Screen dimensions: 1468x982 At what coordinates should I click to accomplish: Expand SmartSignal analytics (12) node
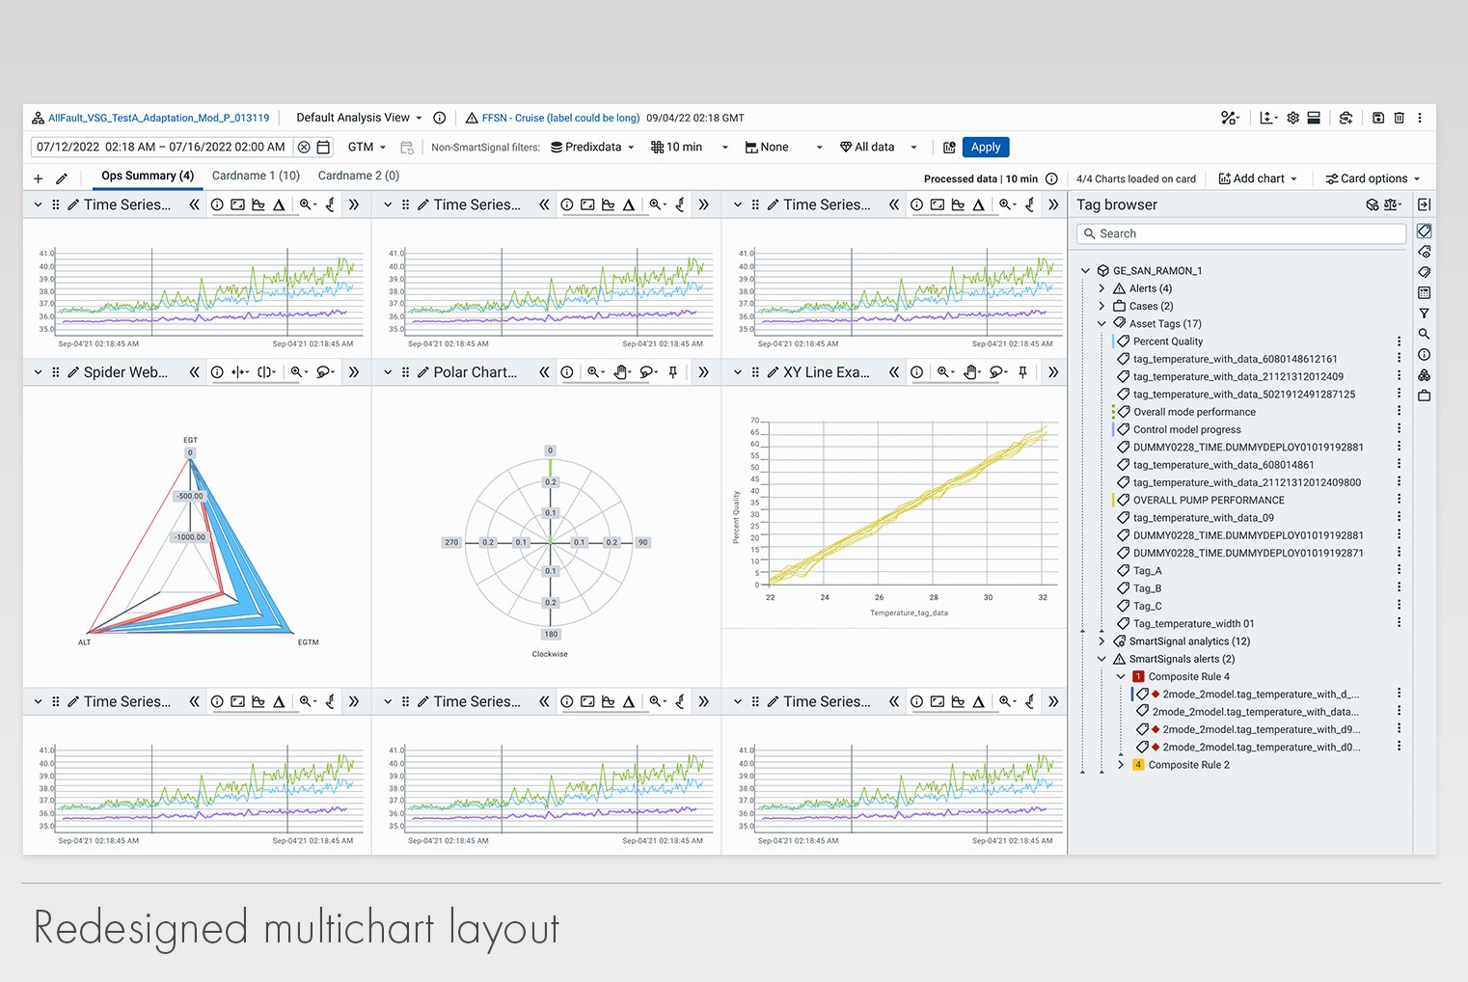click(1101, 641)
